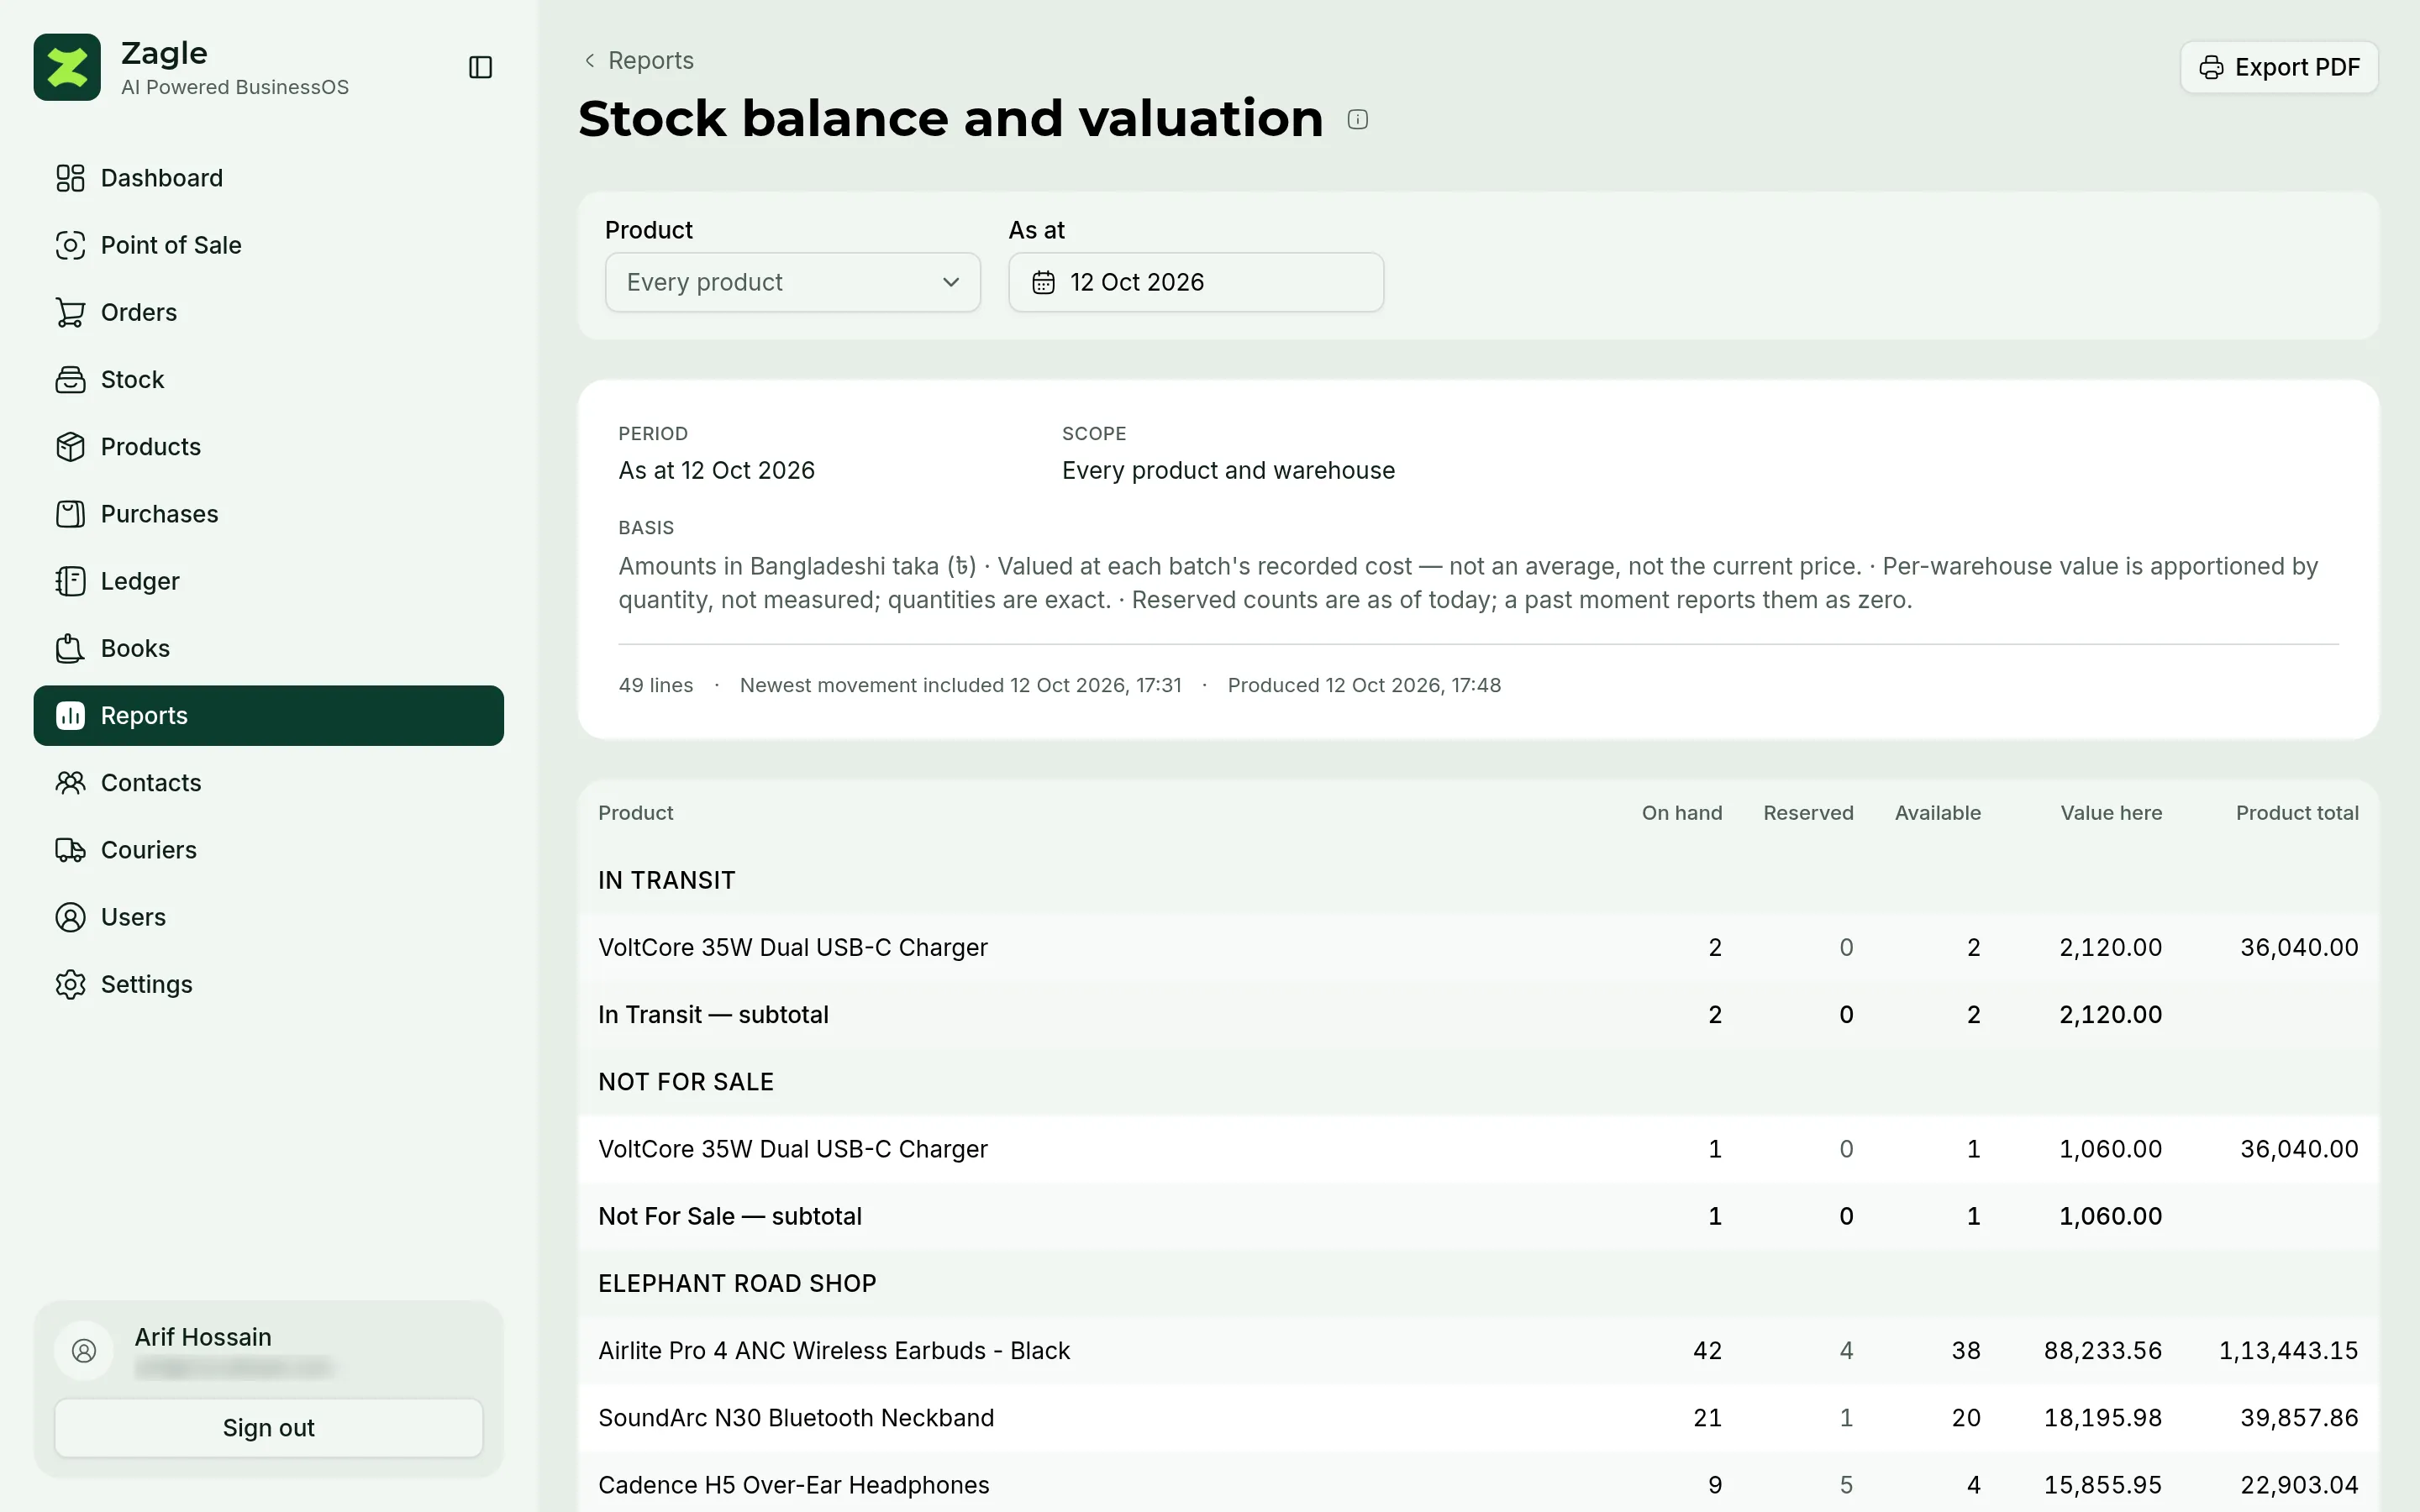
Task: Click the Settings gear icon
Action: pos(70,984)
